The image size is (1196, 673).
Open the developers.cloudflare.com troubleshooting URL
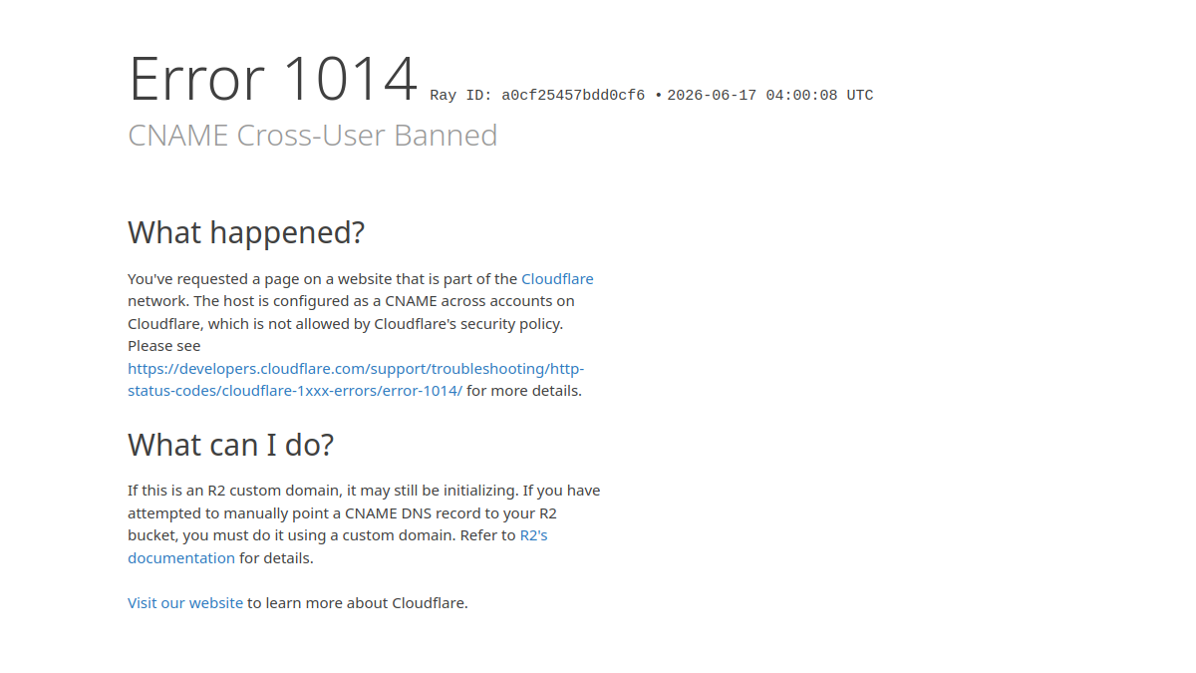[356, 369]
